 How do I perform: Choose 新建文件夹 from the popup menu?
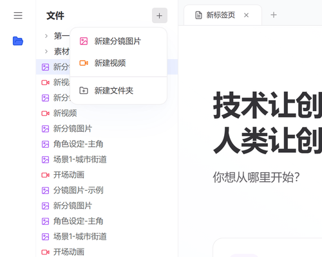118,91
